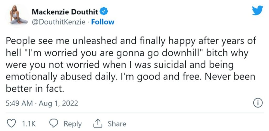
Task: Follow the @DouthitKenzie account
Action: (x=103, y=22)
